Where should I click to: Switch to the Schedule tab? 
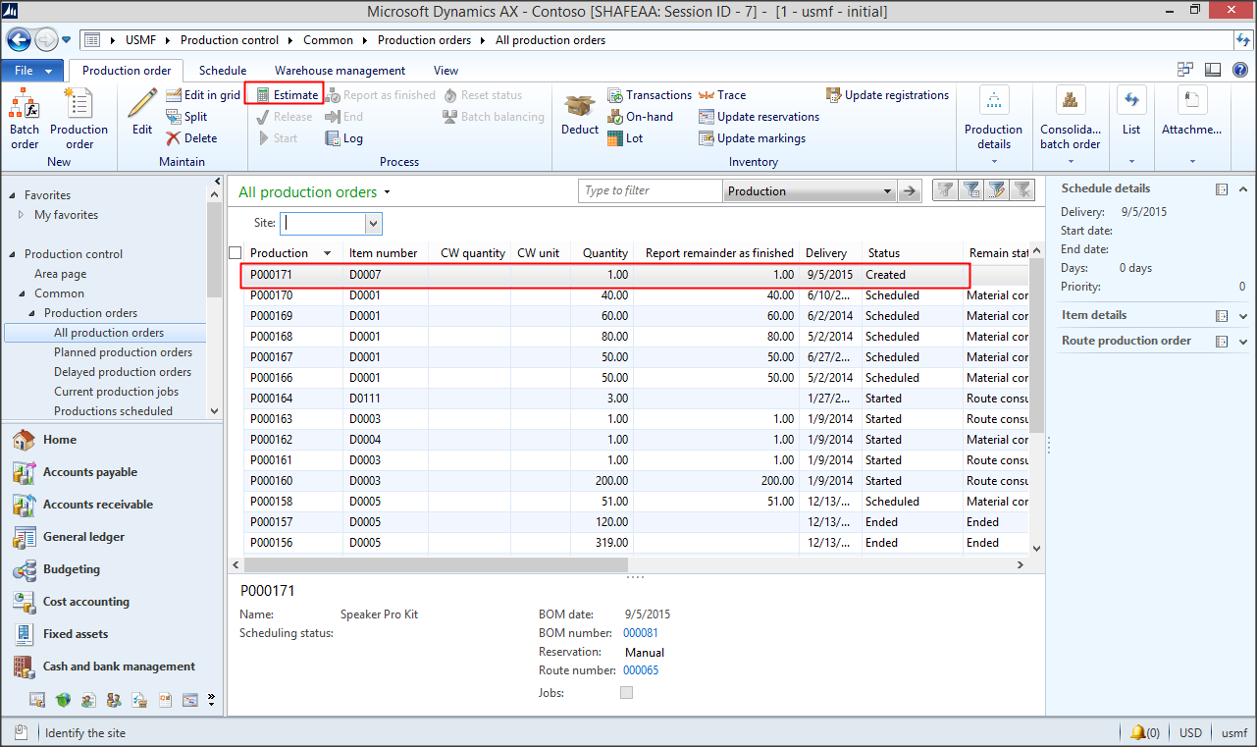pyautogui.click(x=223, y=71)
